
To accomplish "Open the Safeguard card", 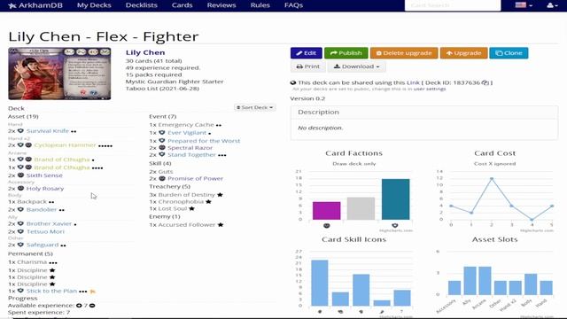I will point(43,245).
